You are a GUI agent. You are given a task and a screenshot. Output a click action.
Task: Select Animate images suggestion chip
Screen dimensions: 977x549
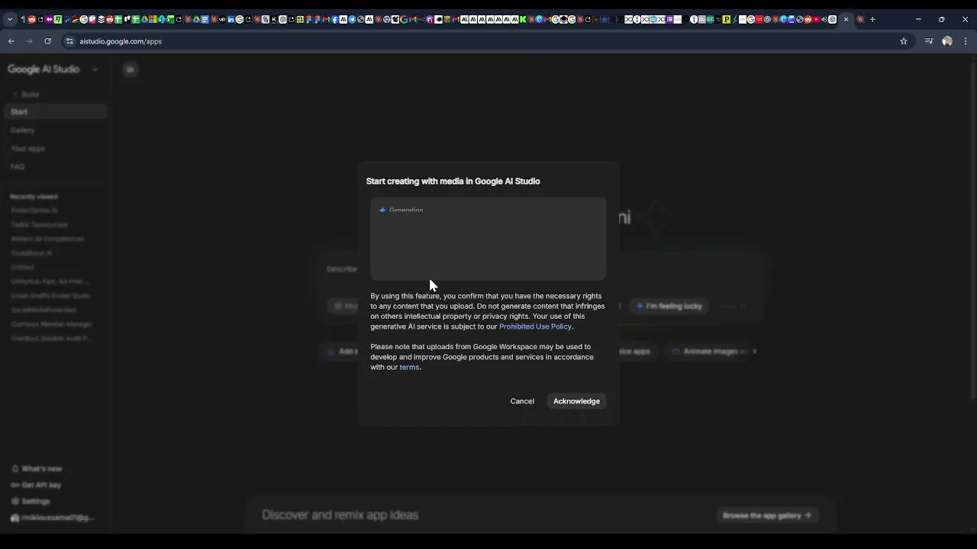click(708, 352)
